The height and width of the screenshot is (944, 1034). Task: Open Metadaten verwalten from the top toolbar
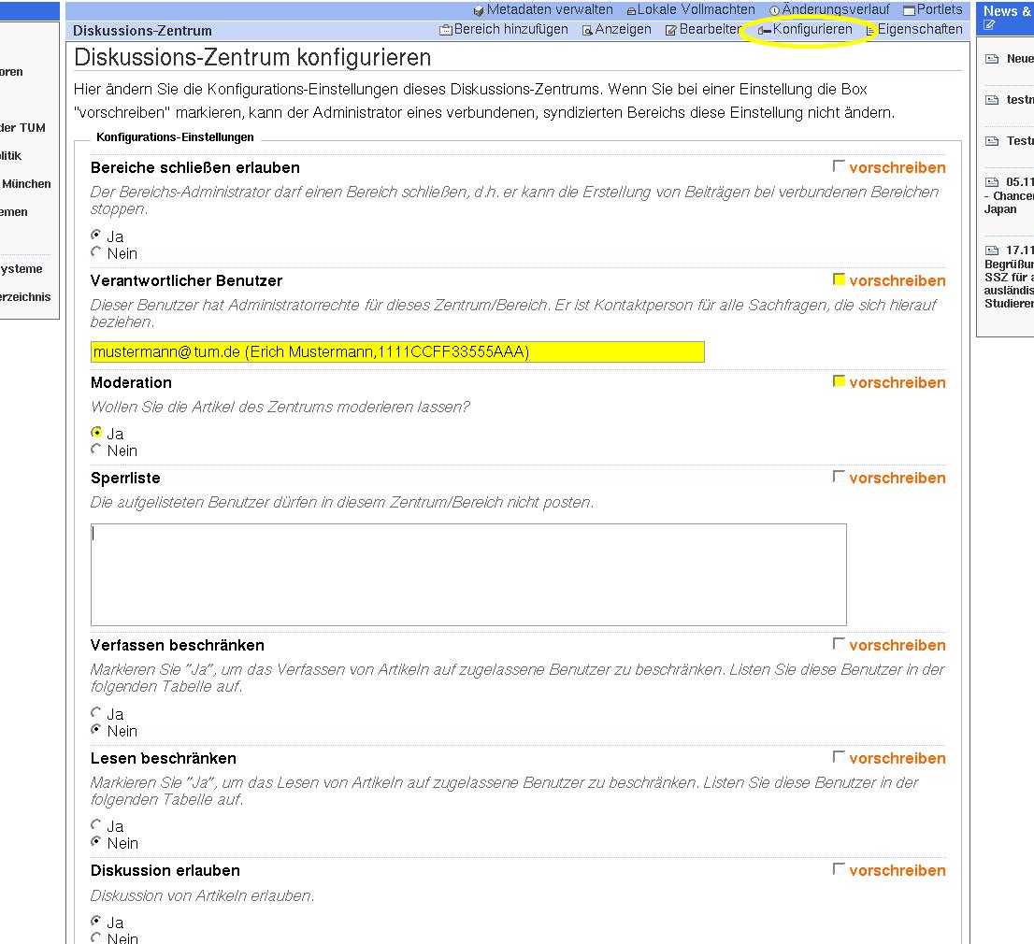pyautogui.click(x=543, y=9)
